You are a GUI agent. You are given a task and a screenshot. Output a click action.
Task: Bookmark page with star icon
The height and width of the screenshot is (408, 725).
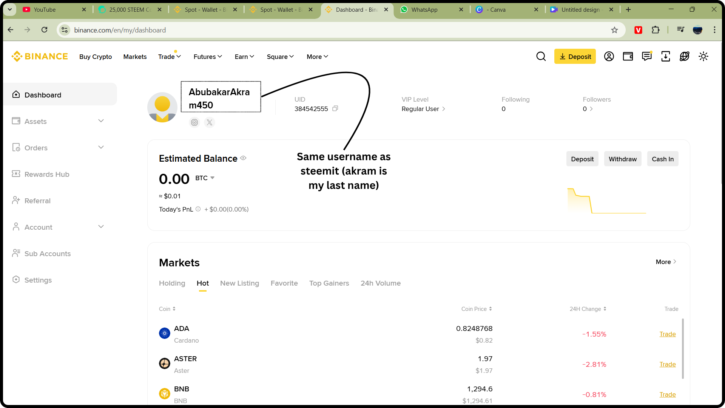614,30
